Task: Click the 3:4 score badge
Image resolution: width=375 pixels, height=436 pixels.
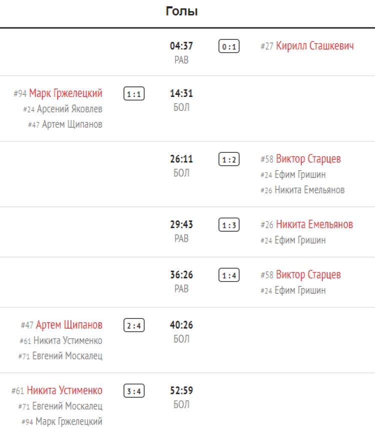Action: click(134, 392)
